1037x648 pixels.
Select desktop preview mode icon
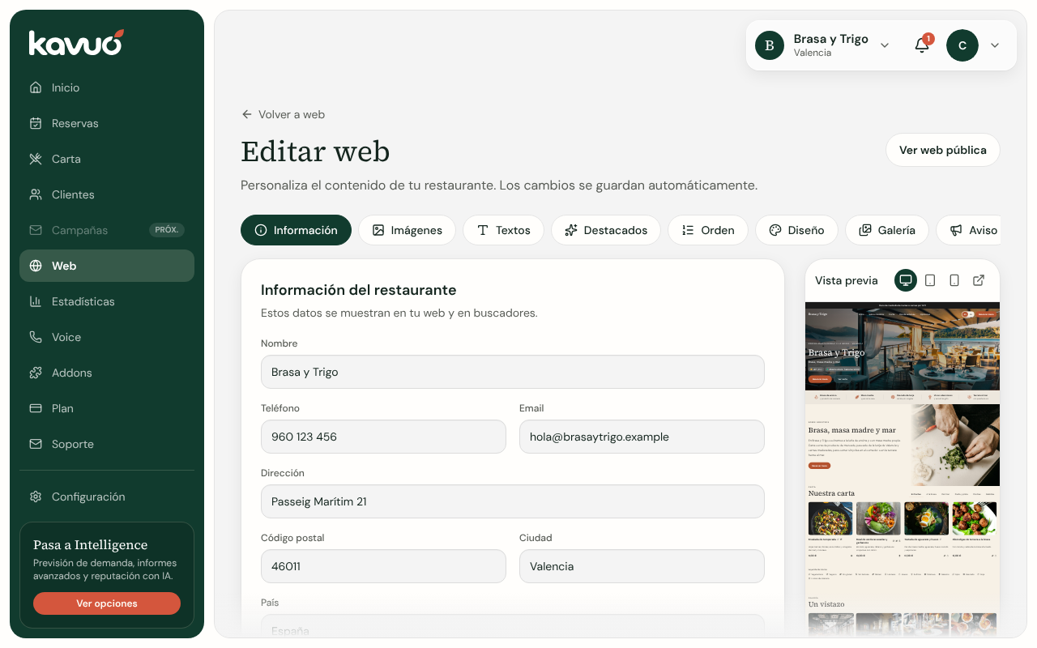click(x=906, y=280)
